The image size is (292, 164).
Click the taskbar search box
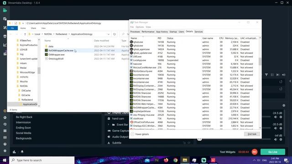42,160
